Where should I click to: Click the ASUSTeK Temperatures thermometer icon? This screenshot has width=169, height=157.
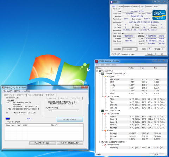105,96
